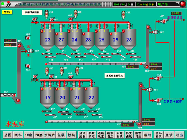Click silo number 23
The width and height of the screenshot is (187, 140).
coord(48,40)
